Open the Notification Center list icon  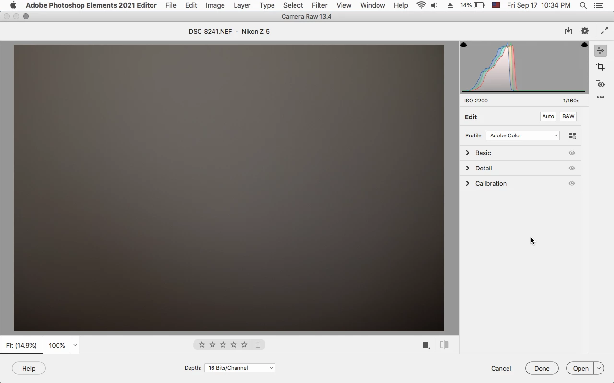tap(598, 5)
